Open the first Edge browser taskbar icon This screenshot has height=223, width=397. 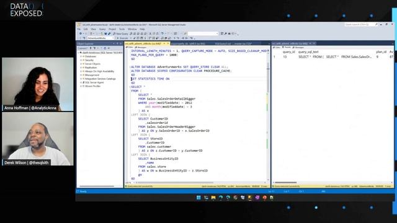point(221,198)
